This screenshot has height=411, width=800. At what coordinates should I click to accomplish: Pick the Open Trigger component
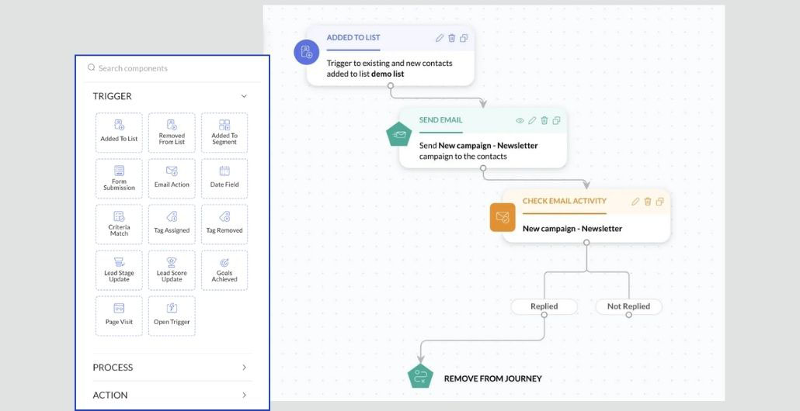(172, 316)
